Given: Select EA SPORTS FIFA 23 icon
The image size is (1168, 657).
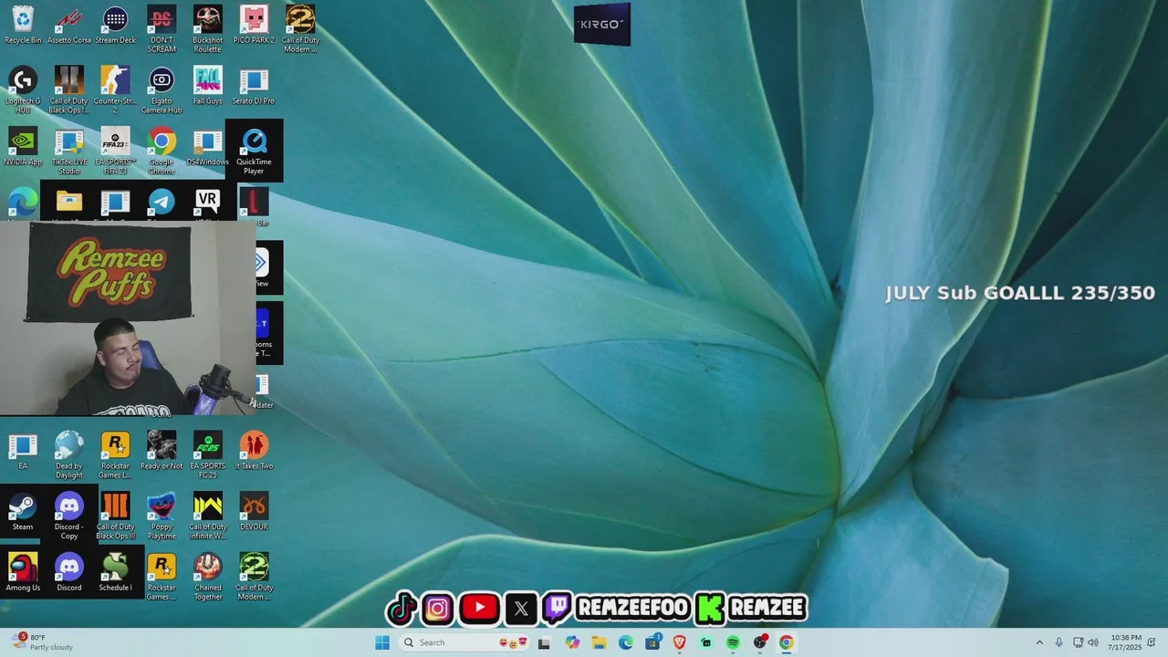Looking at the screenshot, I should point(115,151).
